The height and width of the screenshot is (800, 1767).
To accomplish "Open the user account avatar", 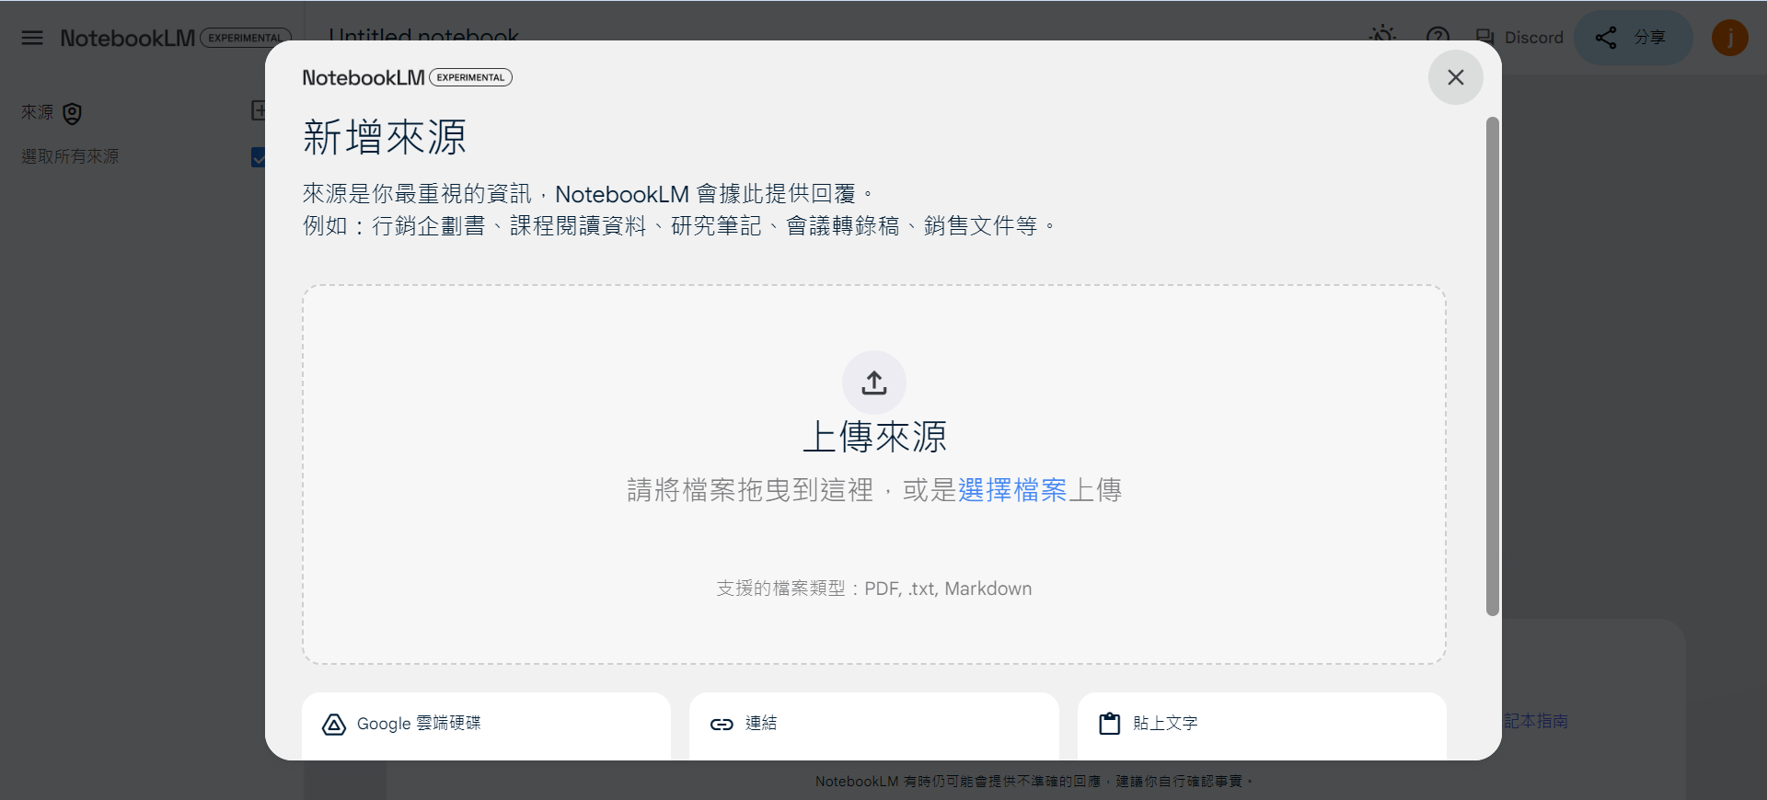I will [1730, 38].
